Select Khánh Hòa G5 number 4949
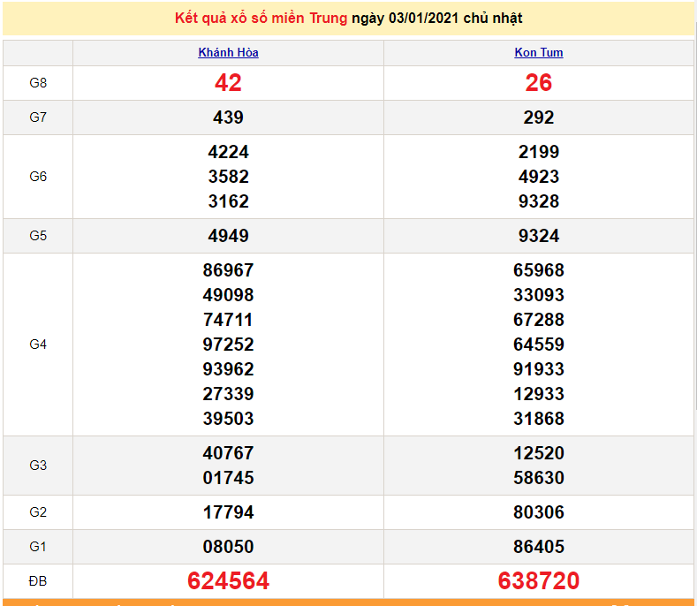This screenshot has width=697, height=606. (x=228, y=236)
